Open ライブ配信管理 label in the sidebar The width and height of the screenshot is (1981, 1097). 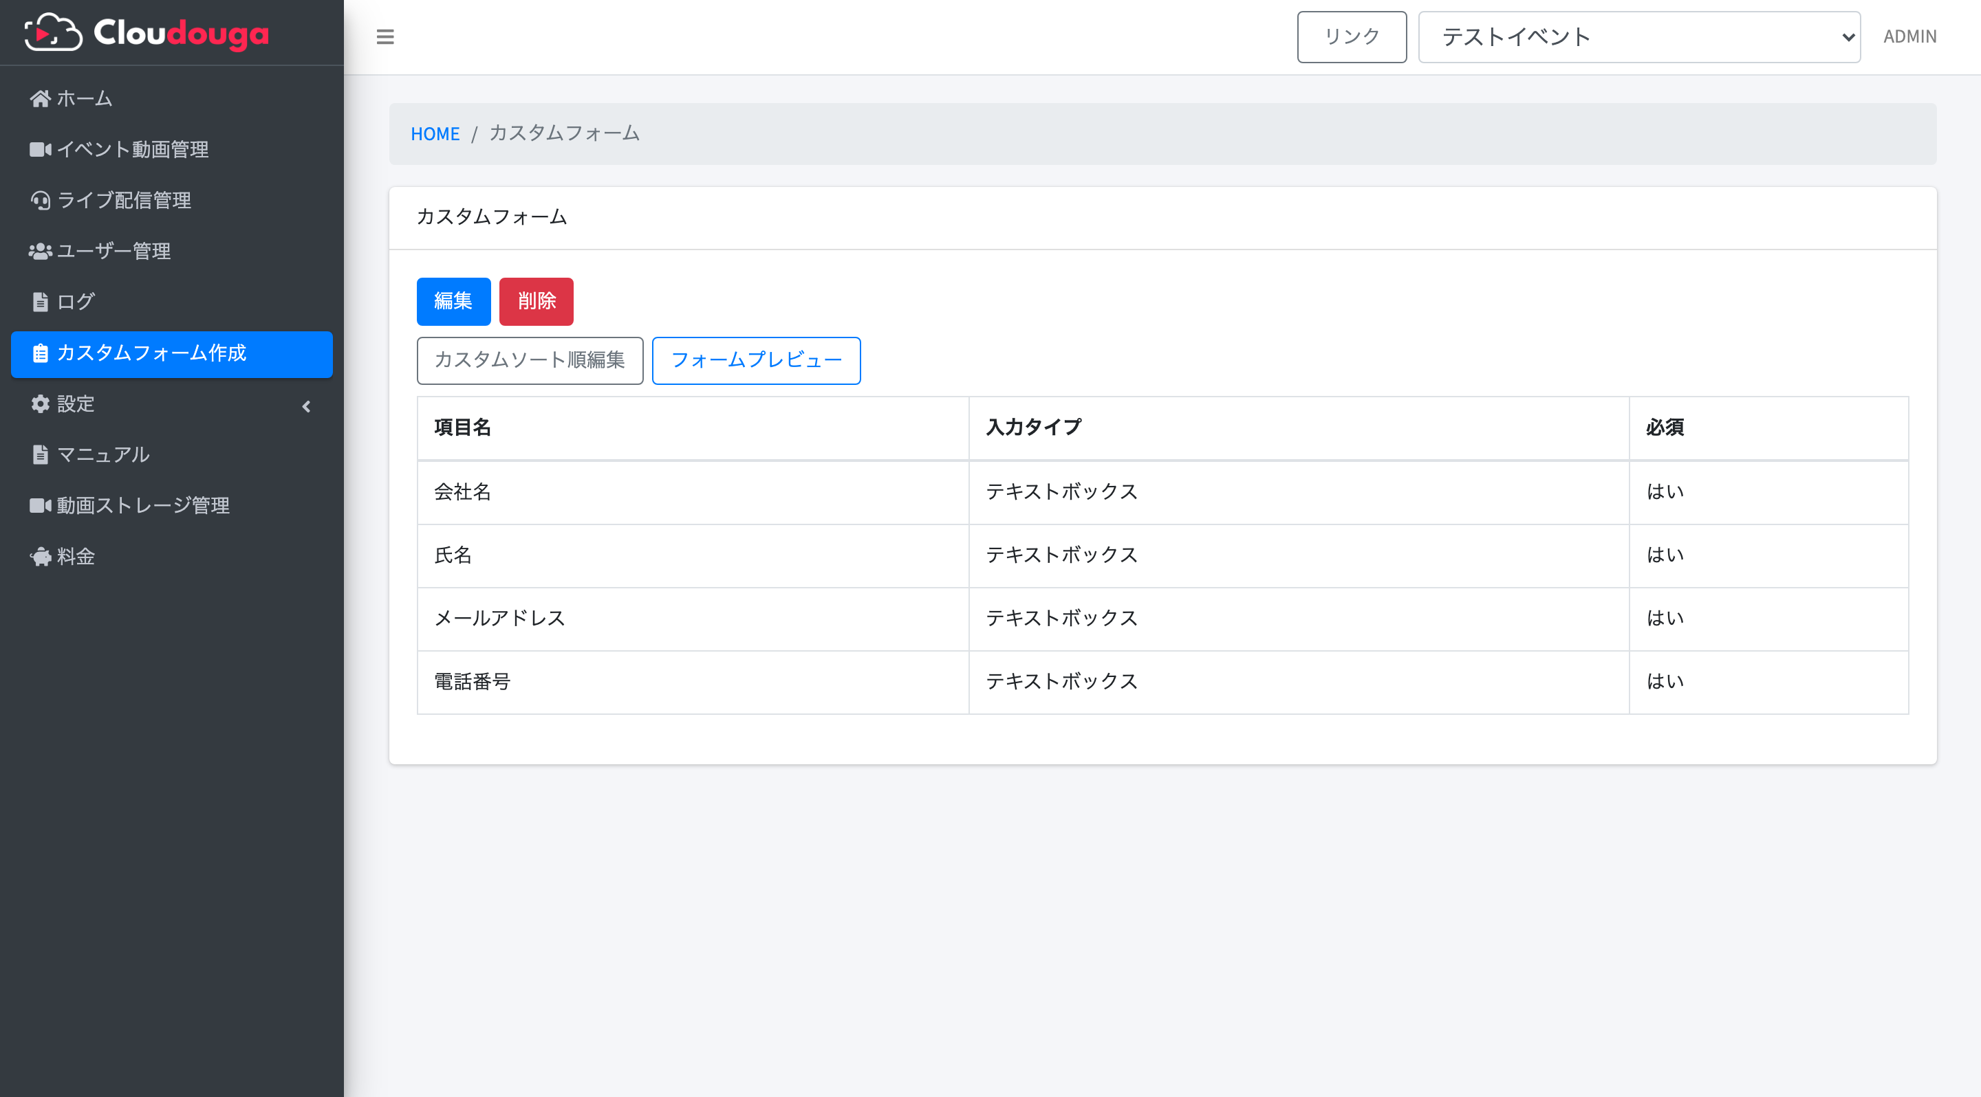click(x=124, y=200)
